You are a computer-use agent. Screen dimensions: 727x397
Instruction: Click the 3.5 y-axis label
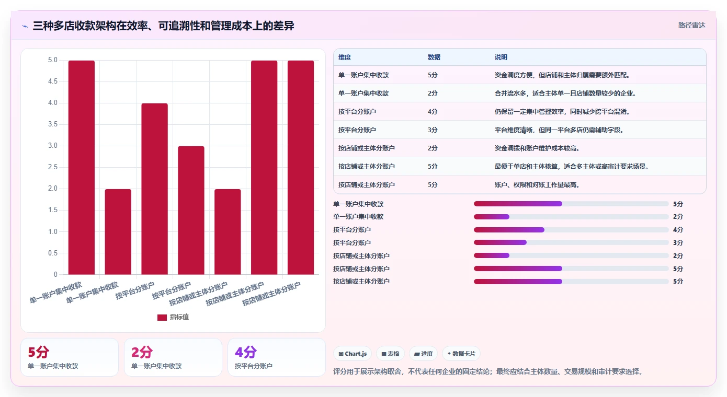point(52,124)
